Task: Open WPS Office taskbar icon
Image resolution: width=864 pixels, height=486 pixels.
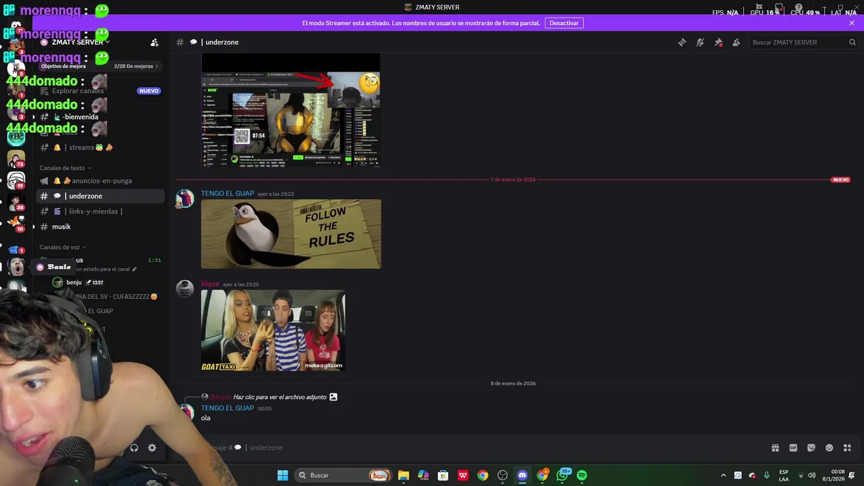Action: [x=463, y=475]
